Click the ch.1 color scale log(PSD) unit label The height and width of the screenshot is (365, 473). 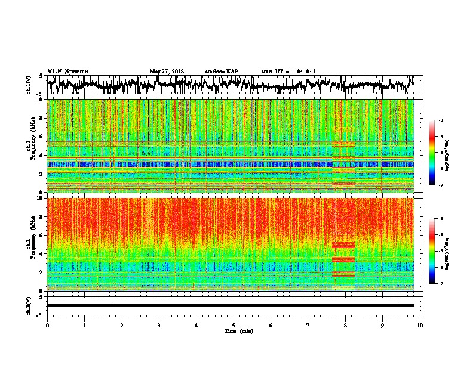[x=447, y=156]
